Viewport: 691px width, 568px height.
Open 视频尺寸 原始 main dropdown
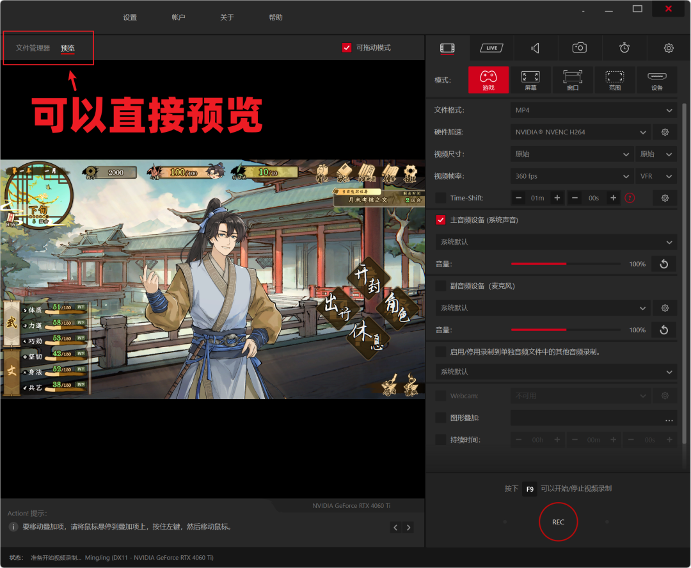tap(572, 154)
